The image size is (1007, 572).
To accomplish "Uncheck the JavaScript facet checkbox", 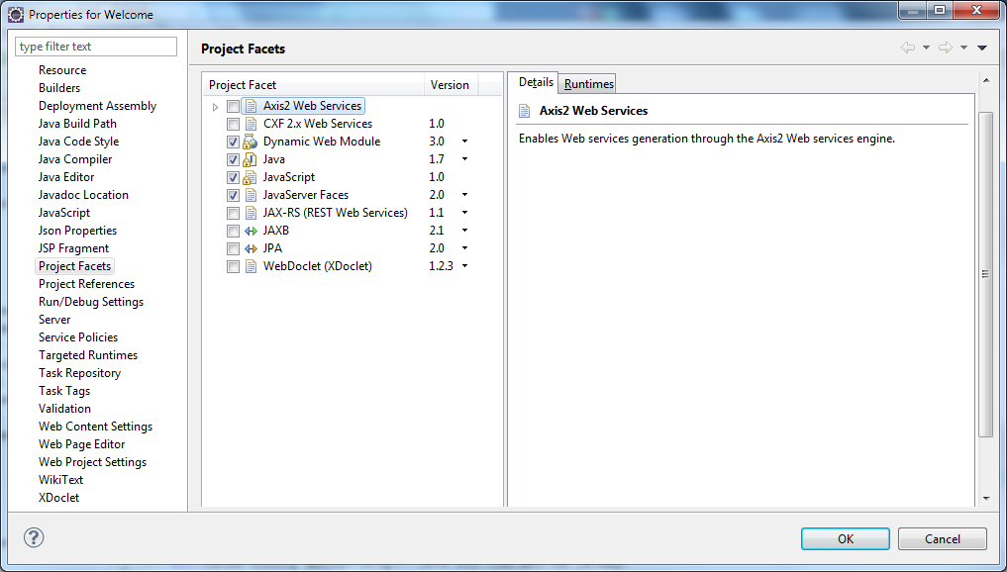I will click(x=233, y=178).
